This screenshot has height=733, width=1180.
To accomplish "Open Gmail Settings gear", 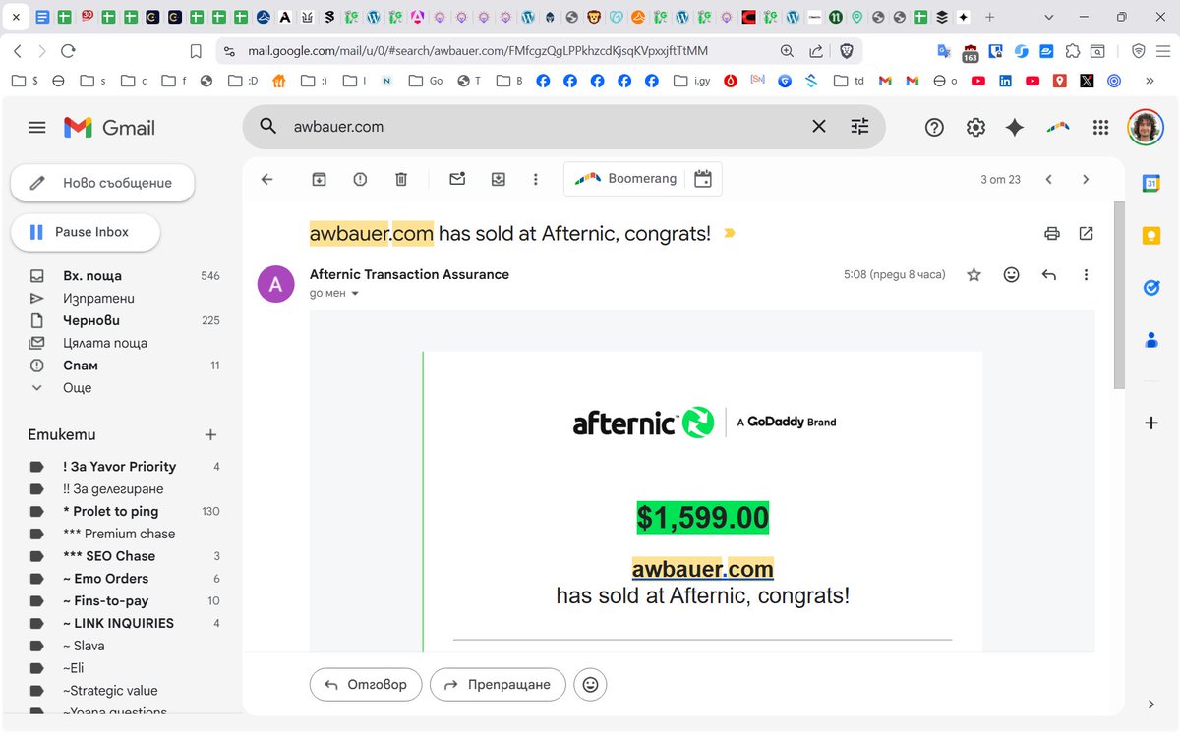I will pos(975,127).
